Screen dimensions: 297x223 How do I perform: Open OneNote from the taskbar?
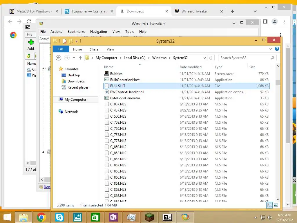click(113, 217)
